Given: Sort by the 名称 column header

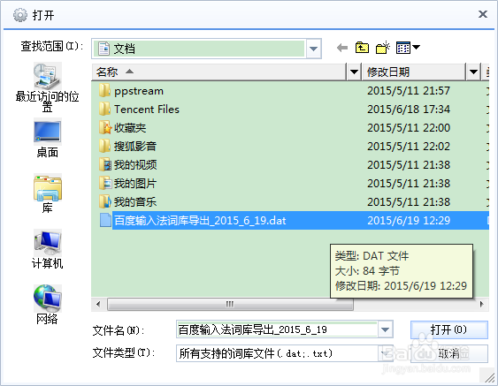Looking at the screenshot, I should point(218,72).
